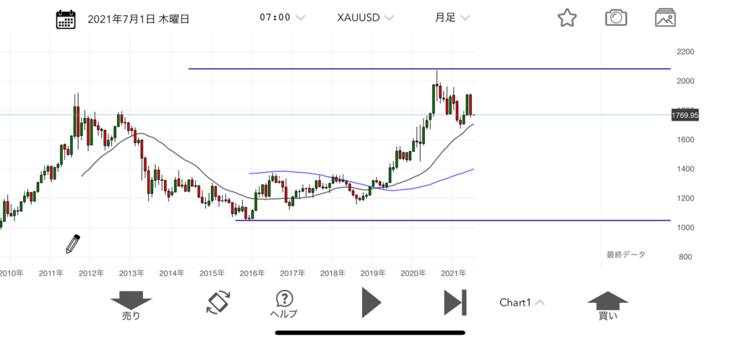Viewport: 740px width, 342px height.
Task: Tap the date text 2021年7月1日 木曜日
Action: [x=138, y=19]
